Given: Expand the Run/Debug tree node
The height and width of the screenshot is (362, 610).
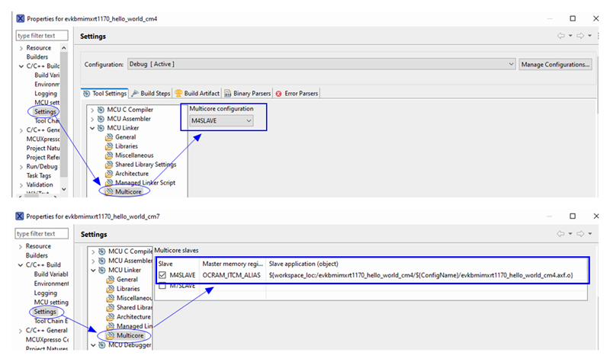Looking at the screenshot, I should pos(20,165).
